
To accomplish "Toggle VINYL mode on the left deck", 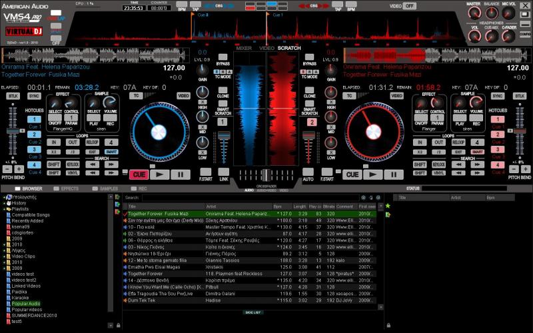I will click(73, 173).
